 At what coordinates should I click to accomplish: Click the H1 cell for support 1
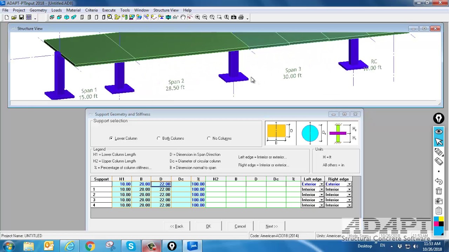click(x=122, y=189)
